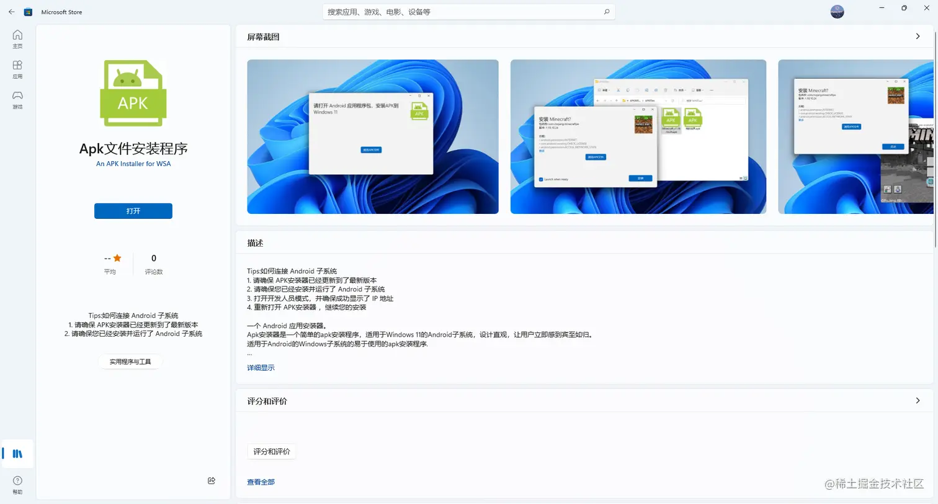Image resolution: width=938 pixels, height=504 pixels.
Task: Expand the 评分和评价 section chevron
Action: point(918,400)
